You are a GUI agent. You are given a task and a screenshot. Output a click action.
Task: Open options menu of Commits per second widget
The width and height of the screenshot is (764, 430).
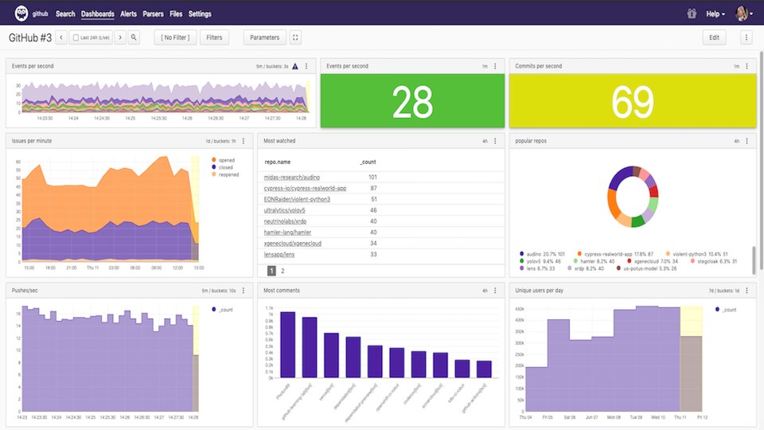746,66
